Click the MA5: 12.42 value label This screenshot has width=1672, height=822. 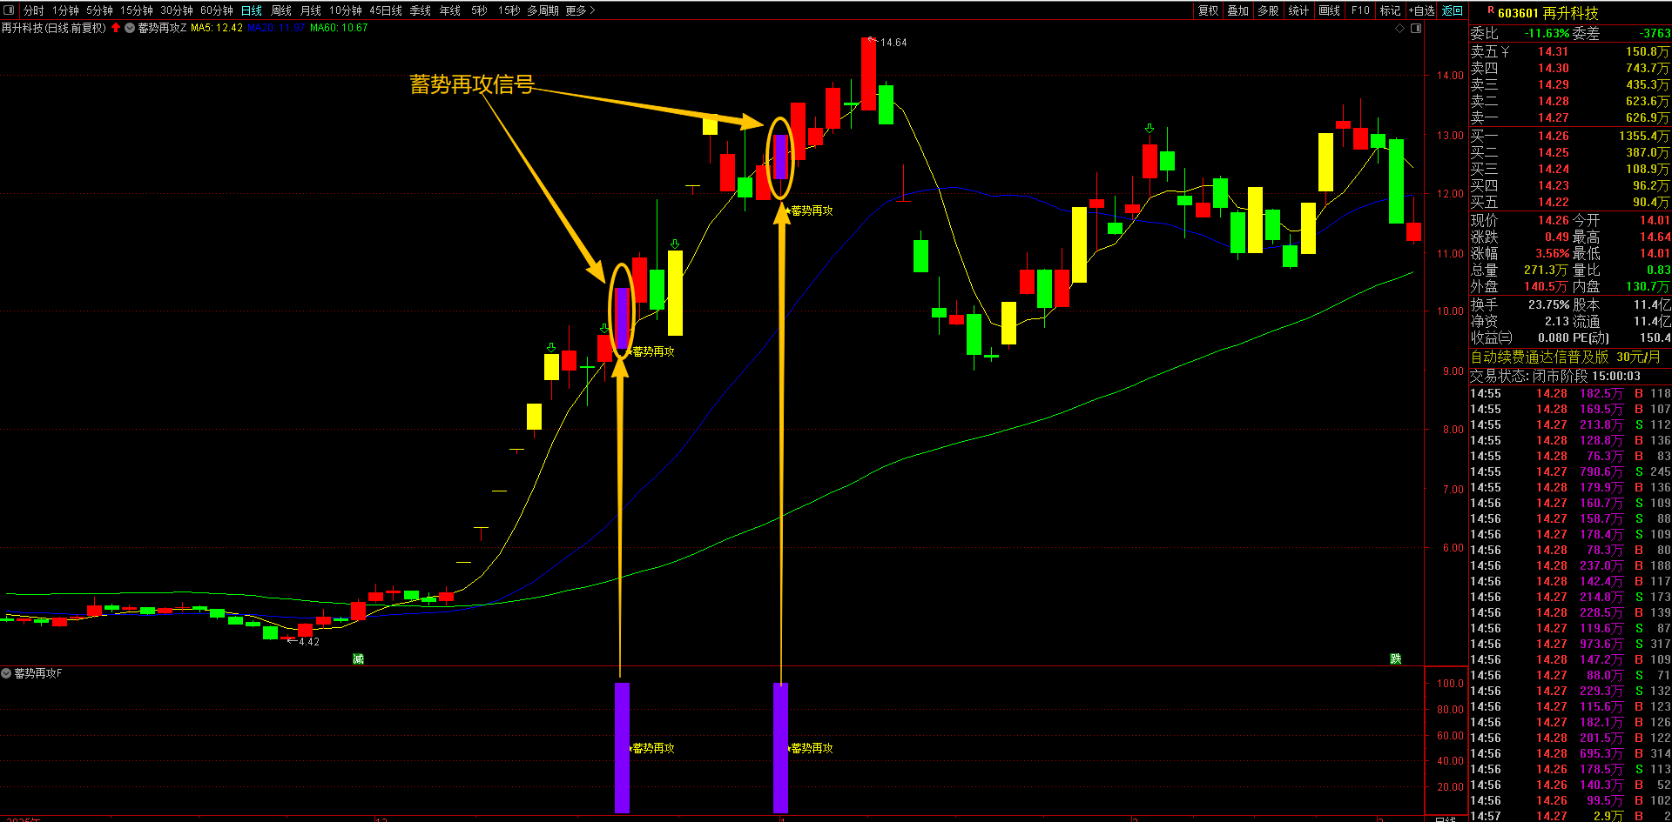(x=217, y=28)
